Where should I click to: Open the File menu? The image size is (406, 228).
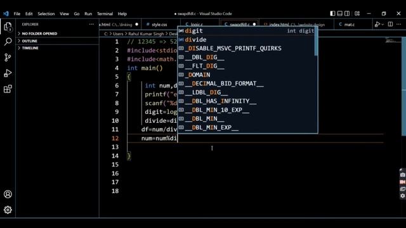coord(17,14)
